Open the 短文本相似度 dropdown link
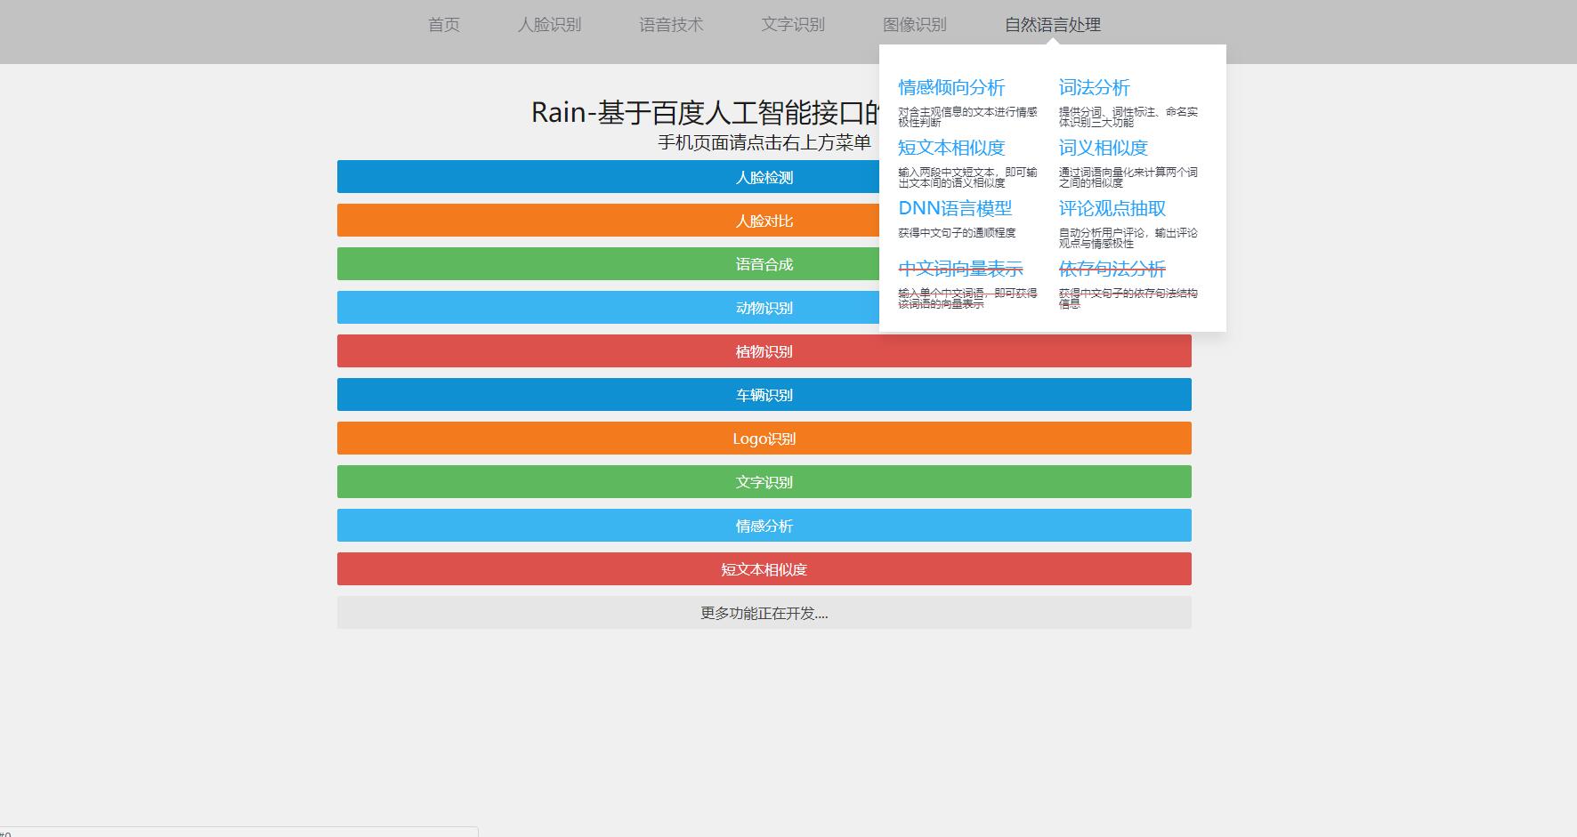The image size is (1577, 837). (x=951, y=148)
